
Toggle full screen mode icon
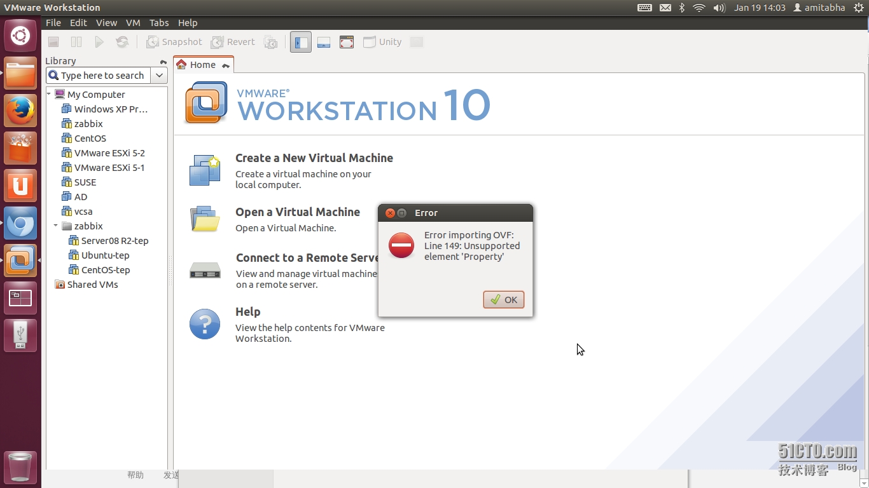pos(347,42)
